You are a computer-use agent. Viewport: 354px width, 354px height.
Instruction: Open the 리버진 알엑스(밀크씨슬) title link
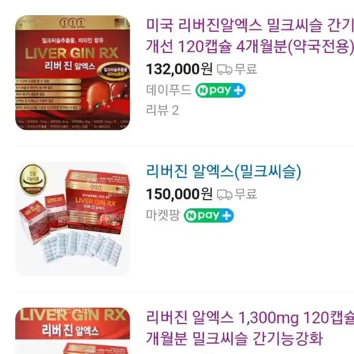coord(224,171)
